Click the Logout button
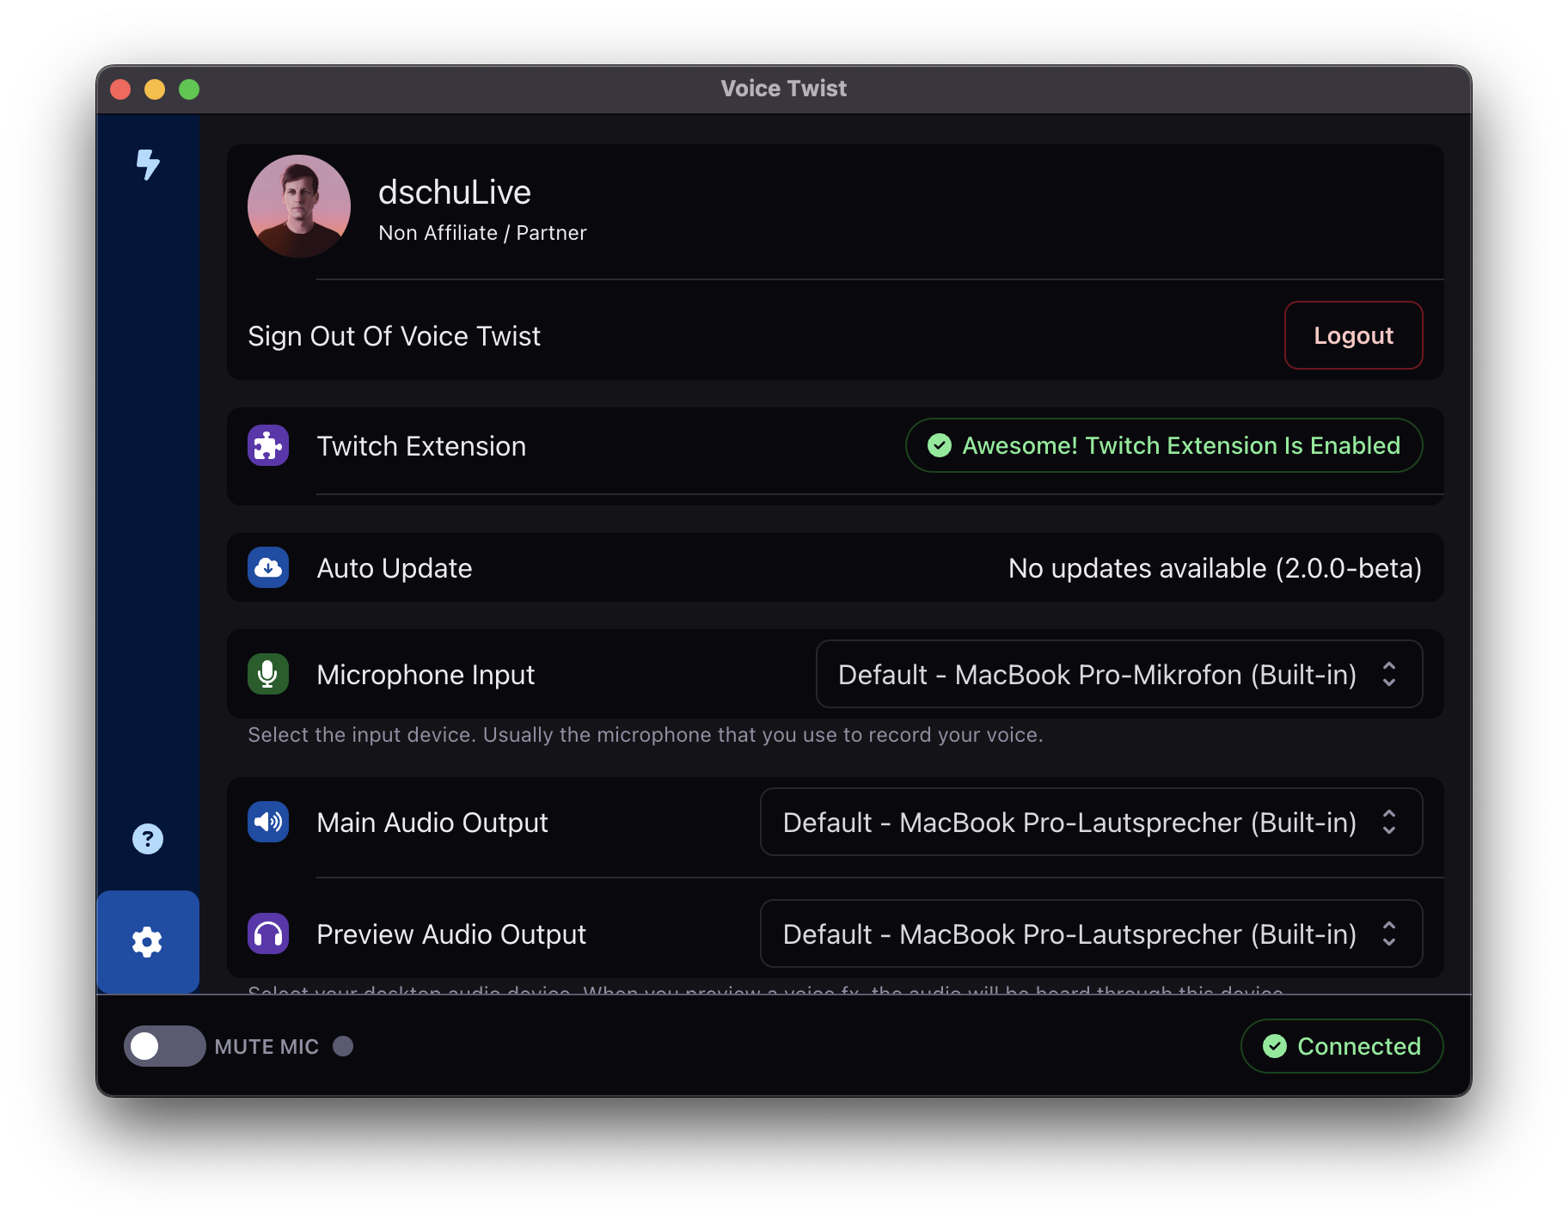 1353,335
